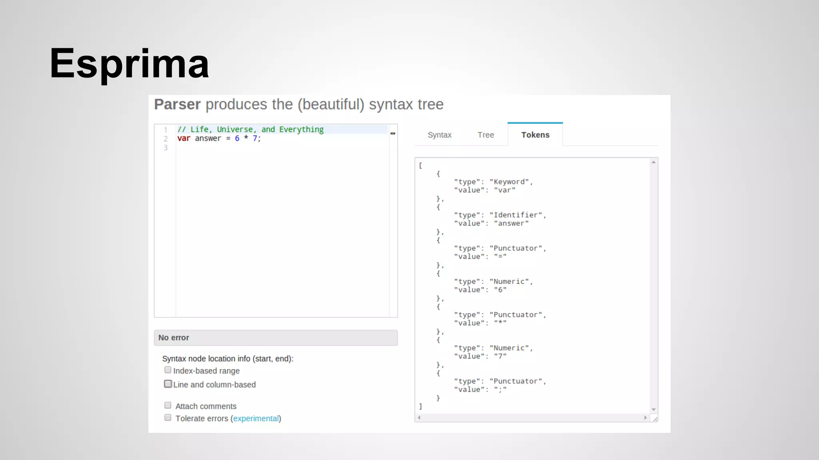Click the scroll-right arrow under tokens output
Image resolution: width=819 pixels, height=460 pixels.
click(x=645, y=418)
